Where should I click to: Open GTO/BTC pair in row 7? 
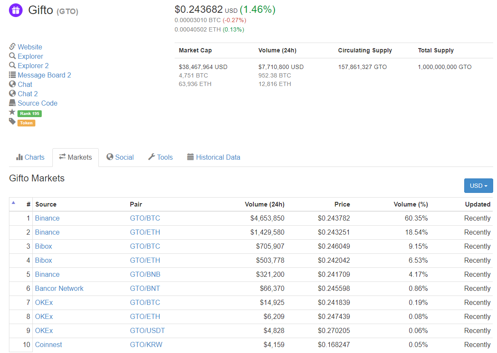(145, 303)
